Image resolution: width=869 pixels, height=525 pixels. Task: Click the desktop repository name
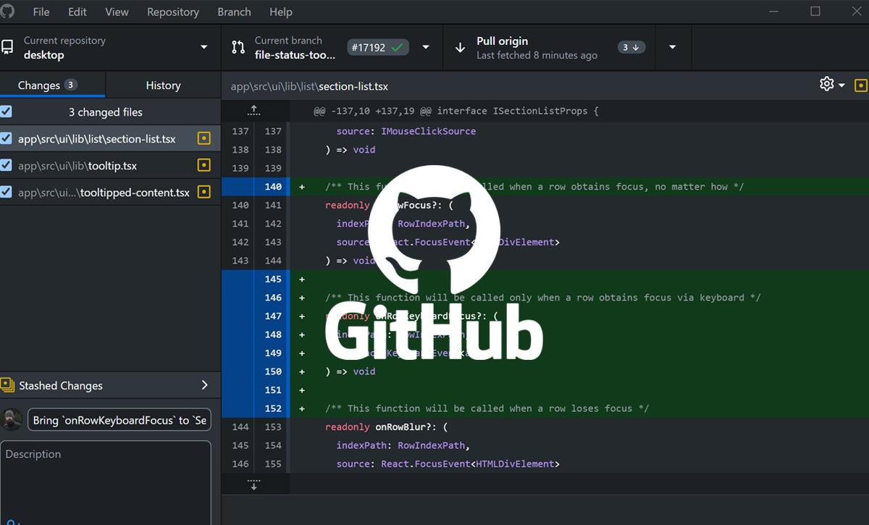click(x=44, y=55)
